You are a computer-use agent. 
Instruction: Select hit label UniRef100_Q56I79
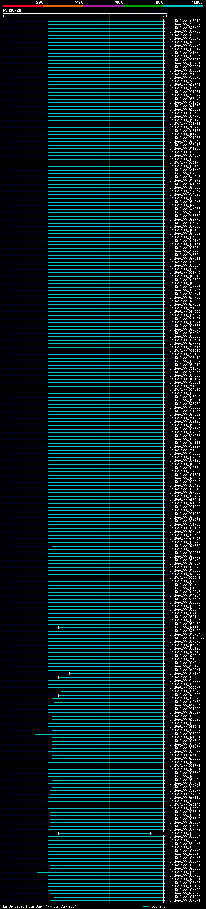click(x=184, y=120)
